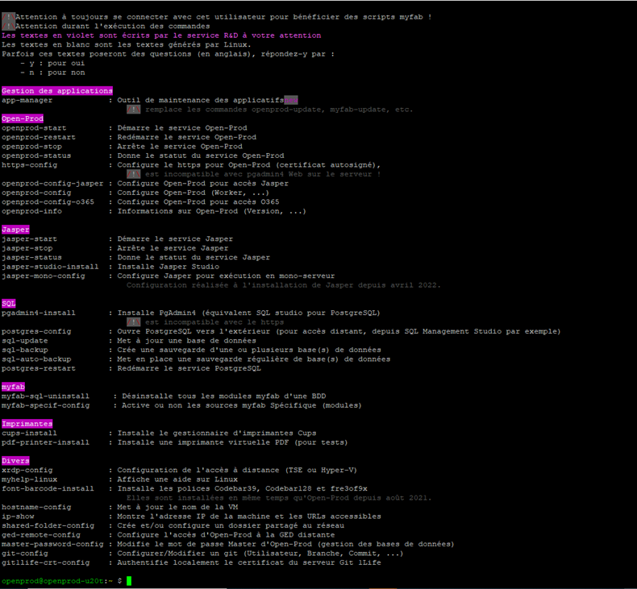Select the 'master-password-config' command name
This screenshot has height=589, width=637.
tap(52, 545)
